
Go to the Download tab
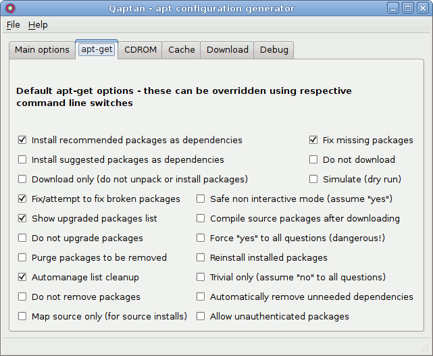tap(227, 50)
